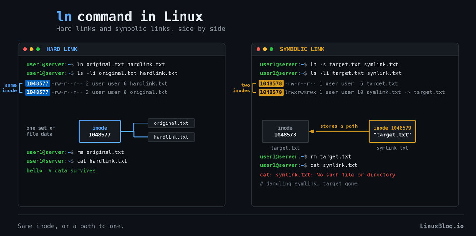Click the inode 1048577 badge on the hardlink.txt row
Image resolution: width=476 pixels, height=236 pixels.
tap(37, 83)
